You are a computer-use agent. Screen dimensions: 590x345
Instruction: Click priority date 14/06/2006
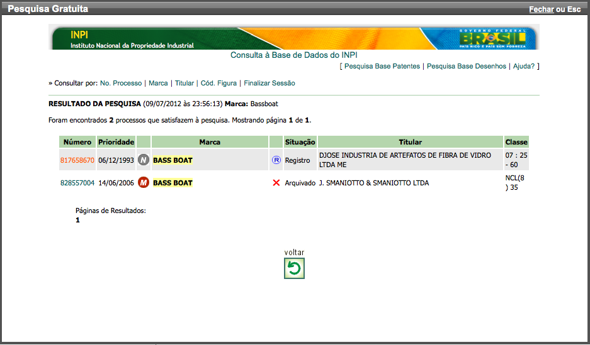click(116, 183)
